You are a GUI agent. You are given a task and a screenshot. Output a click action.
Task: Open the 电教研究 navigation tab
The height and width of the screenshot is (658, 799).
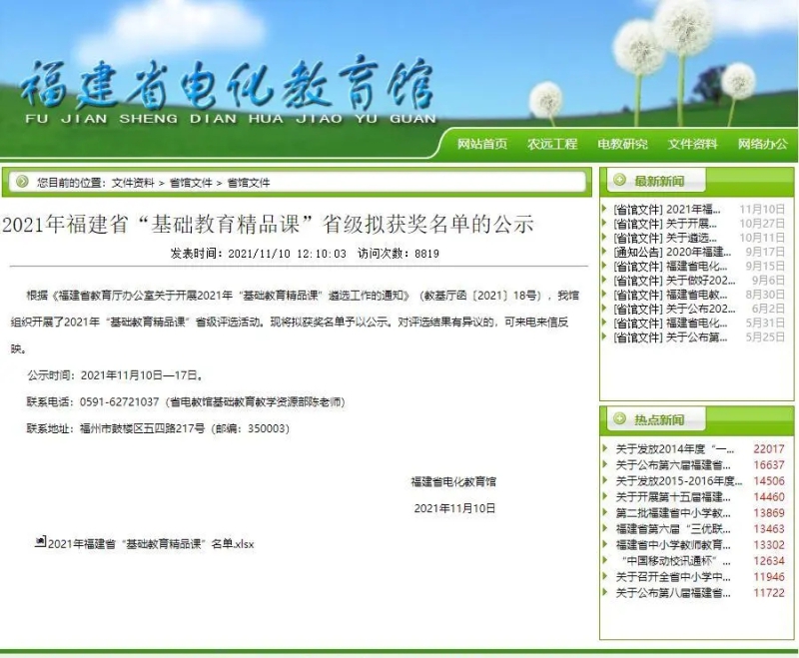pyautogui.click(x=622, y=144)
